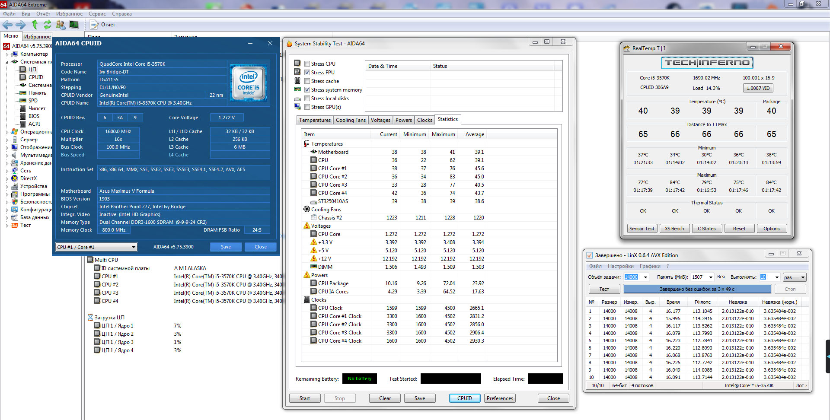This screenshot has height=420, width=830.
Task: Enable the Stress GPU(s) checkbox
Action: pyautogui.click(x=307, y=107)
